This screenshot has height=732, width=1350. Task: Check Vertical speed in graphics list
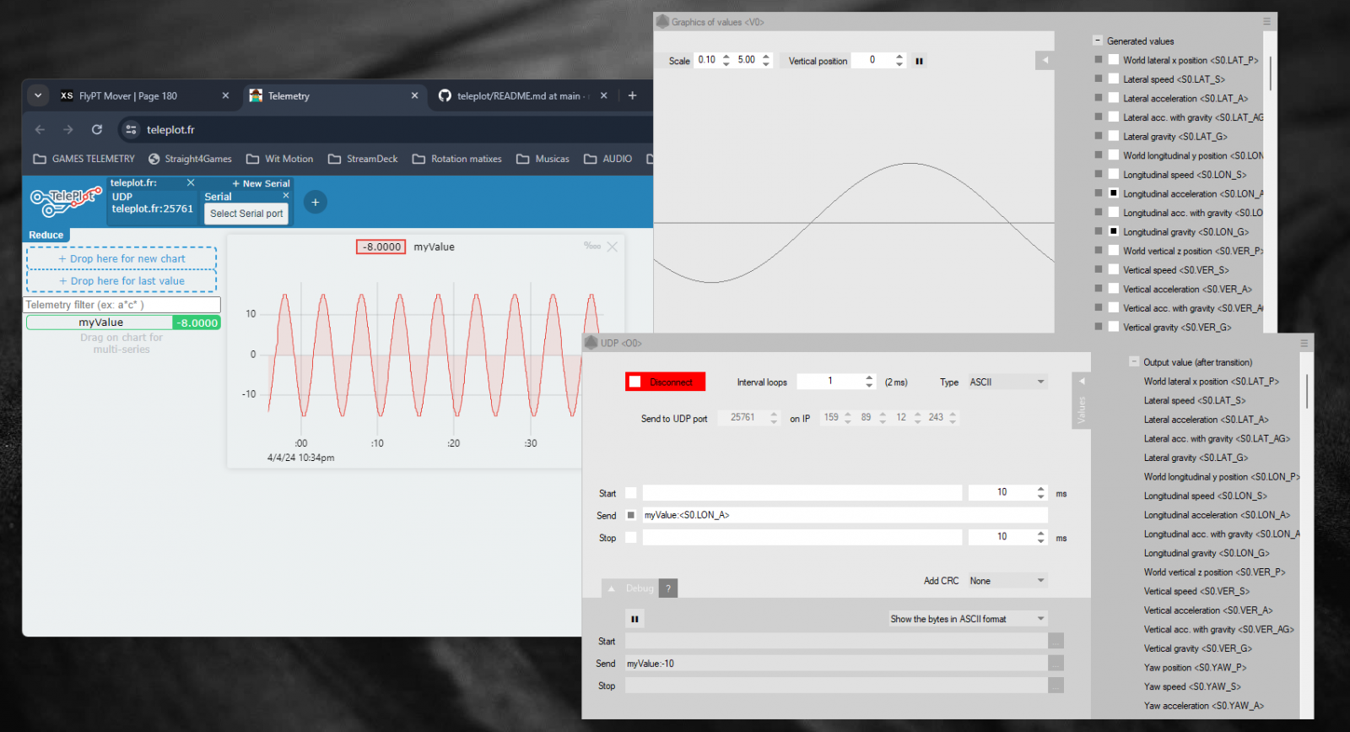click(1114, 270)
